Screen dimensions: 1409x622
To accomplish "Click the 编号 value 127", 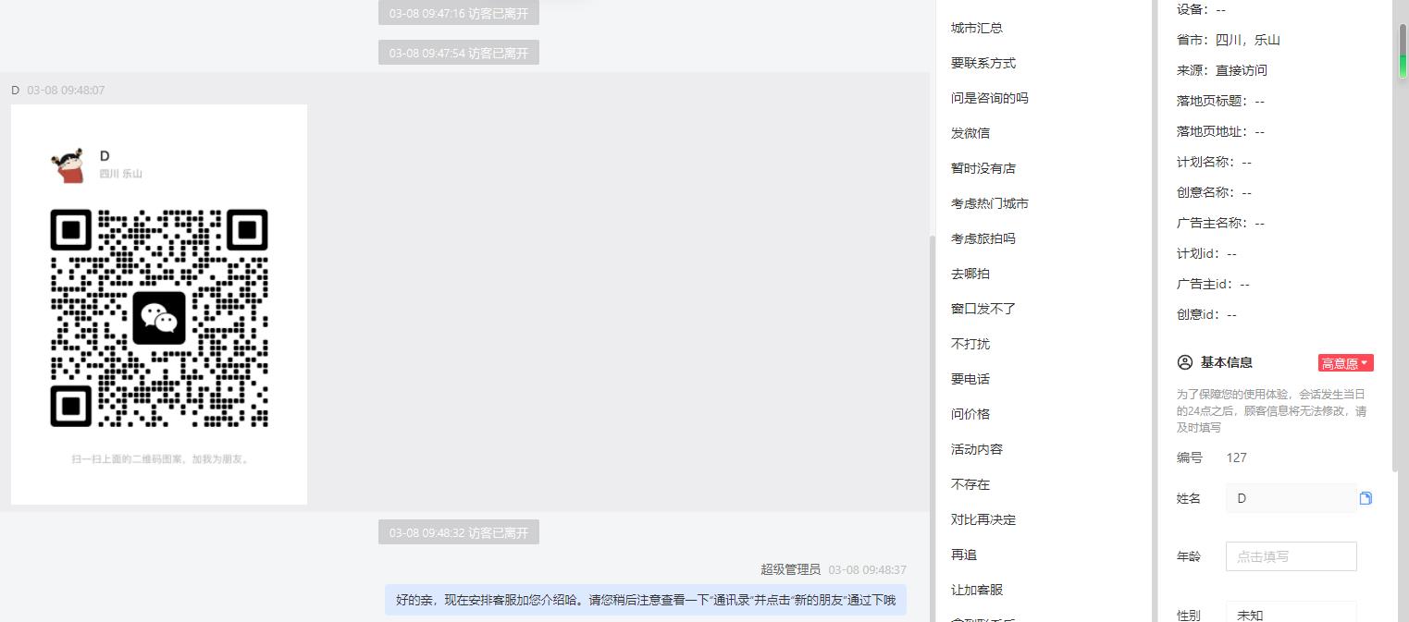I will click(x=1236, y=457).
